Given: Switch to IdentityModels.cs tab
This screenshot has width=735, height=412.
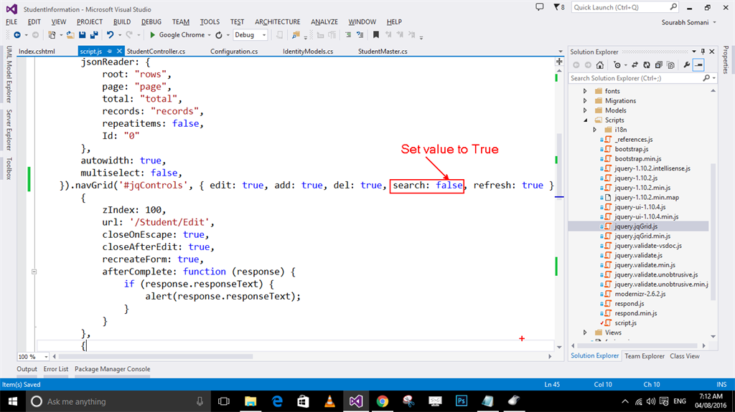Looking at the screenshot, I should click(308, 52).
